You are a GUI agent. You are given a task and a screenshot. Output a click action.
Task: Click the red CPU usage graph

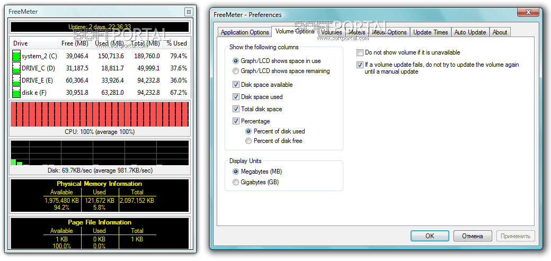tap(100, 114)
